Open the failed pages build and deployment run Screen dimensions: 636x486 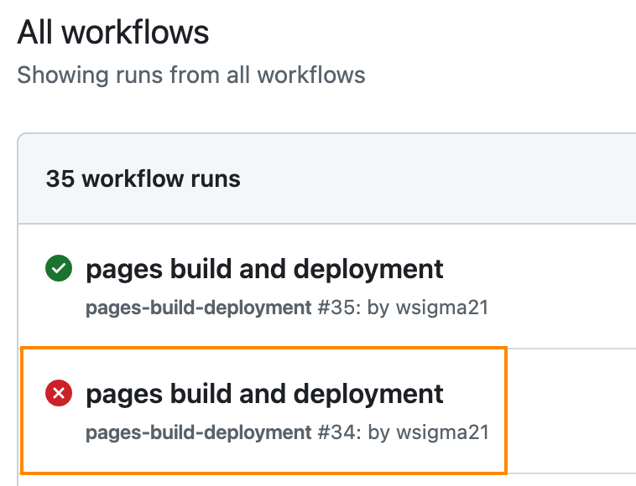tap(264, 394)
